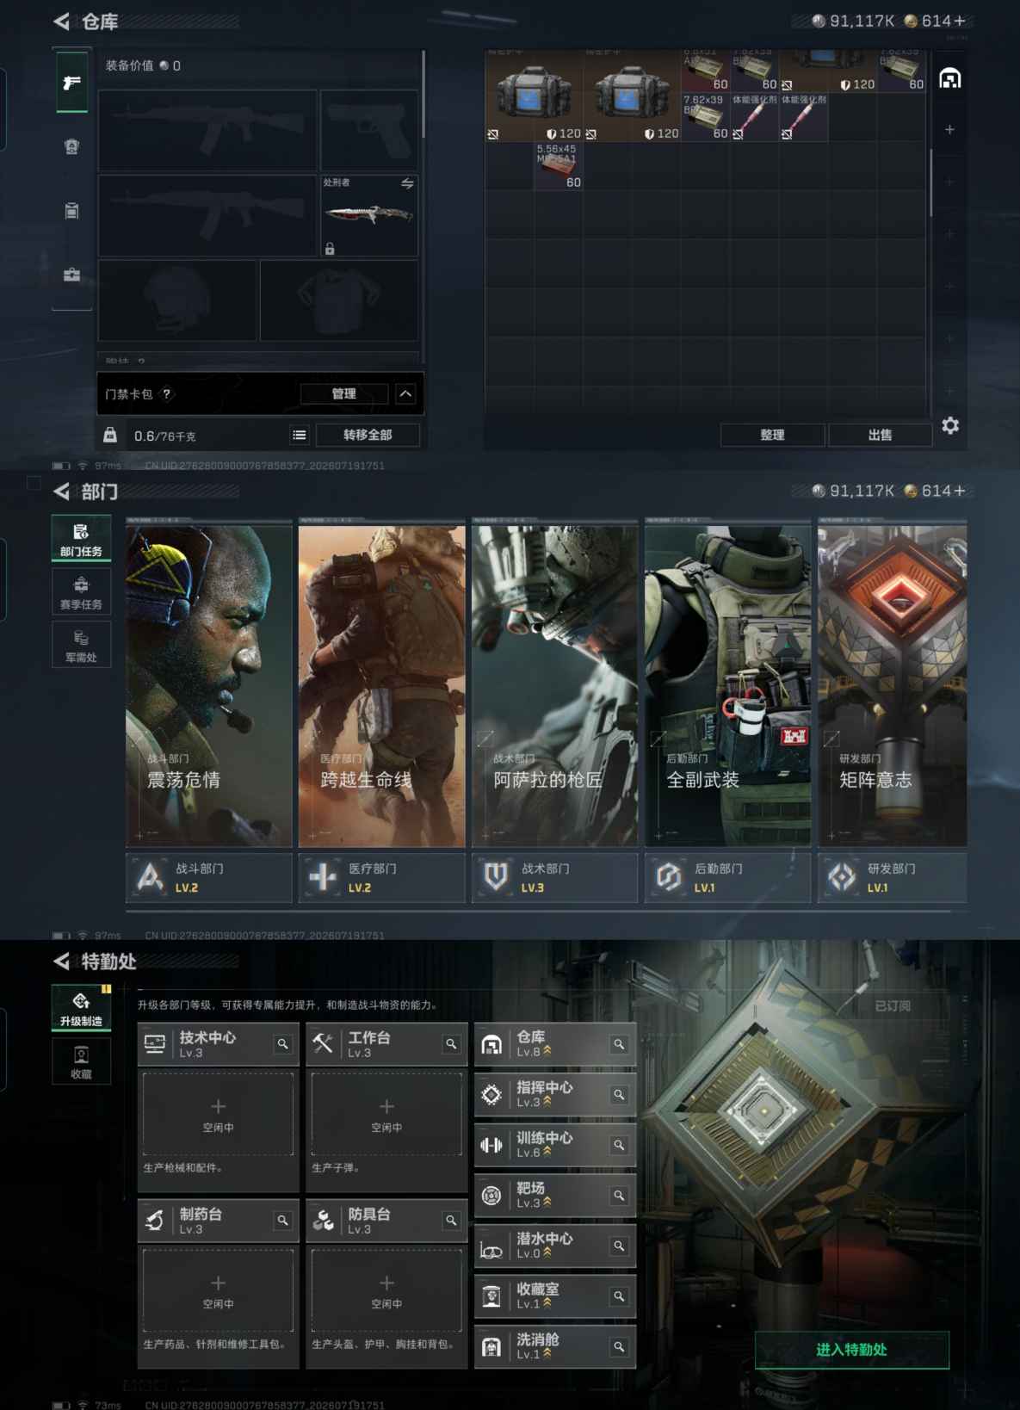This screenshot has height=1410, width=1020.
Task: Click the magnifier icon on 技术中心
Action: coord(282,1044)
